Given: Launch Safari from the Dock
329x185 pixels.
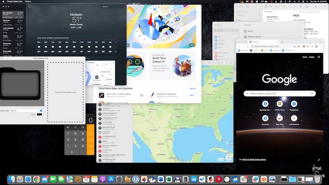Looking at the screenshot, I should coord(28,179).
